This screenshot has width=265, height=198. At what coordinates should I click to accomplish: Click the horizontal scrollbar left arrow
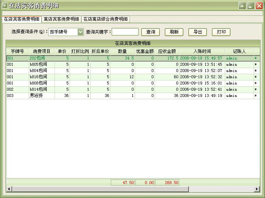pyautogui.click(x=9, y=189)
